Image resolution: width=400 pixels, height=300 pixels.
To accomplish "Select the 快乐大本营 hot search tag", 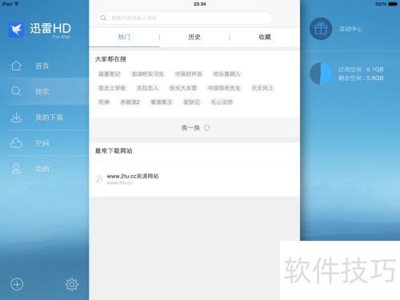I will [x=183, y=88].
